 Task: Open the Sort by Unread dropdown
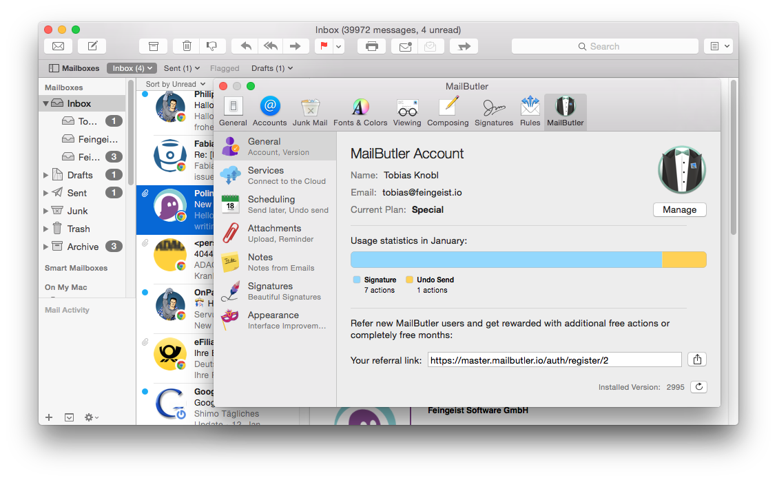click(x=176, y=84)
